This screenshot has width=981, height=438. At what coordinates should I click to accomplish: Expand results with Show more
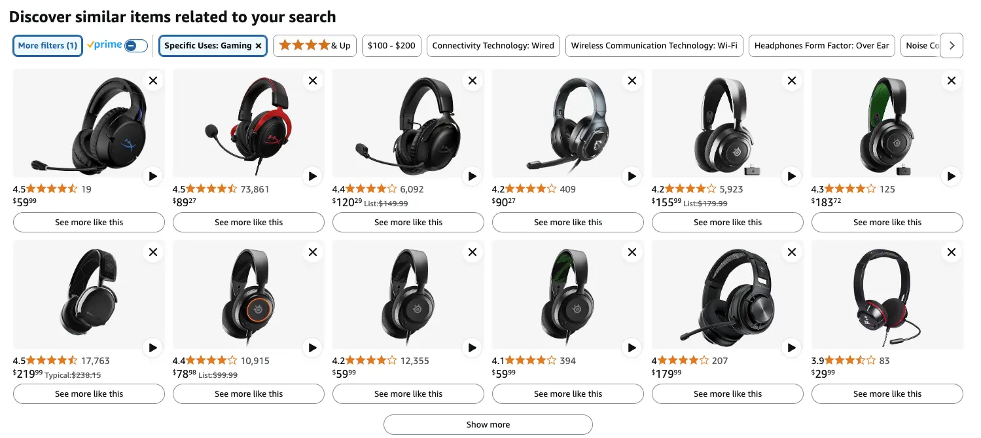click(x=488, y=424)
